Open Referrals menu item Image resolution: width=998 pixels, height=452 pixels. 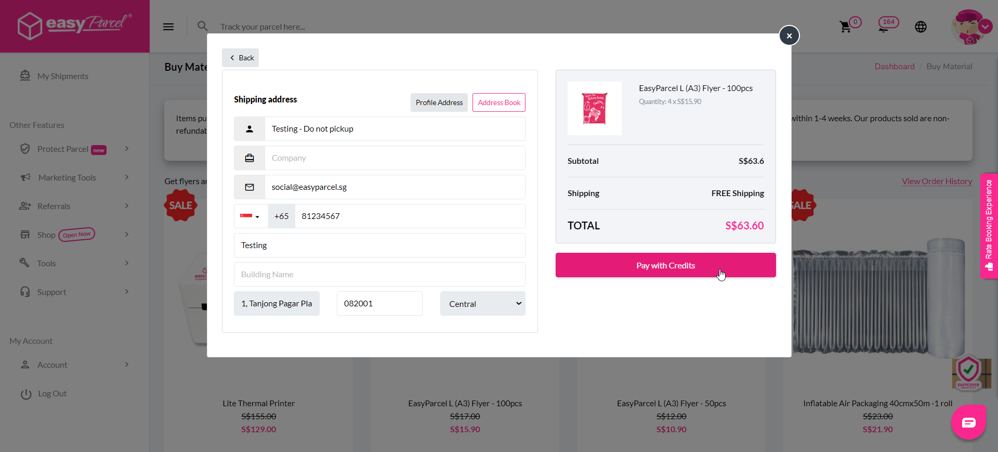(54, 206)
